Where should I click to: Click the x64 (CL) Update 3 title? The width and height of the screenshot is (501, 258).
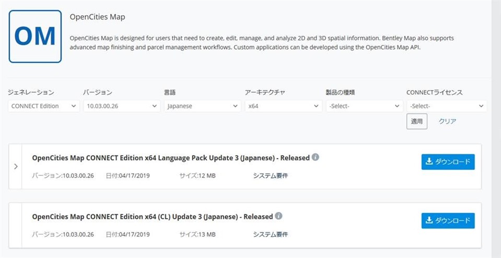[153, 216]
